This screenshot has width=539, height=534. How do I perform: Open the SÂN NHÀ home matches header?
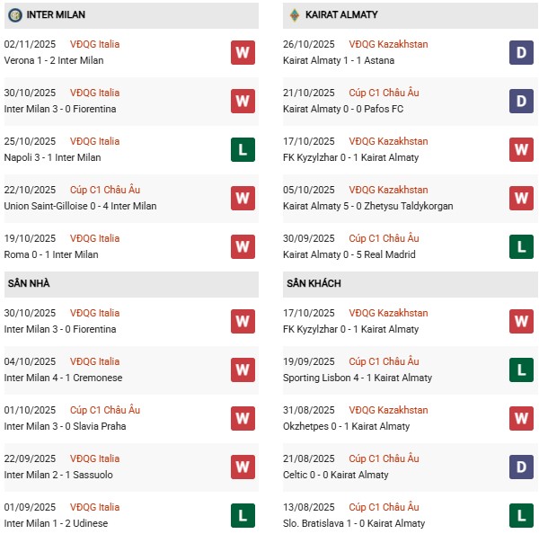click(29, 283)
